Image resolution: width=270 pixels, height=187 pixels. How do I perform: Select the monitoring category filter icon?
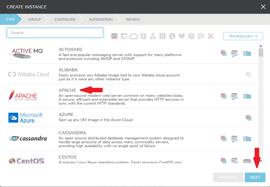114,36
